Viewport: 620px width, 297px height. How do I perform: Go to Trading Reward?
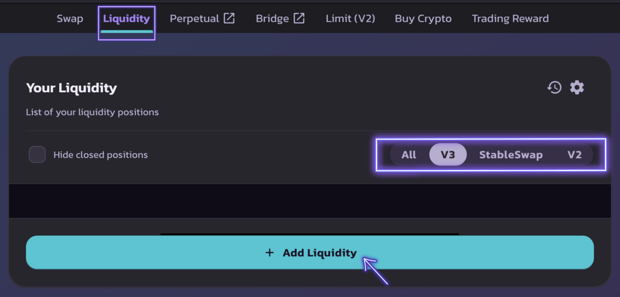point(510,18)
